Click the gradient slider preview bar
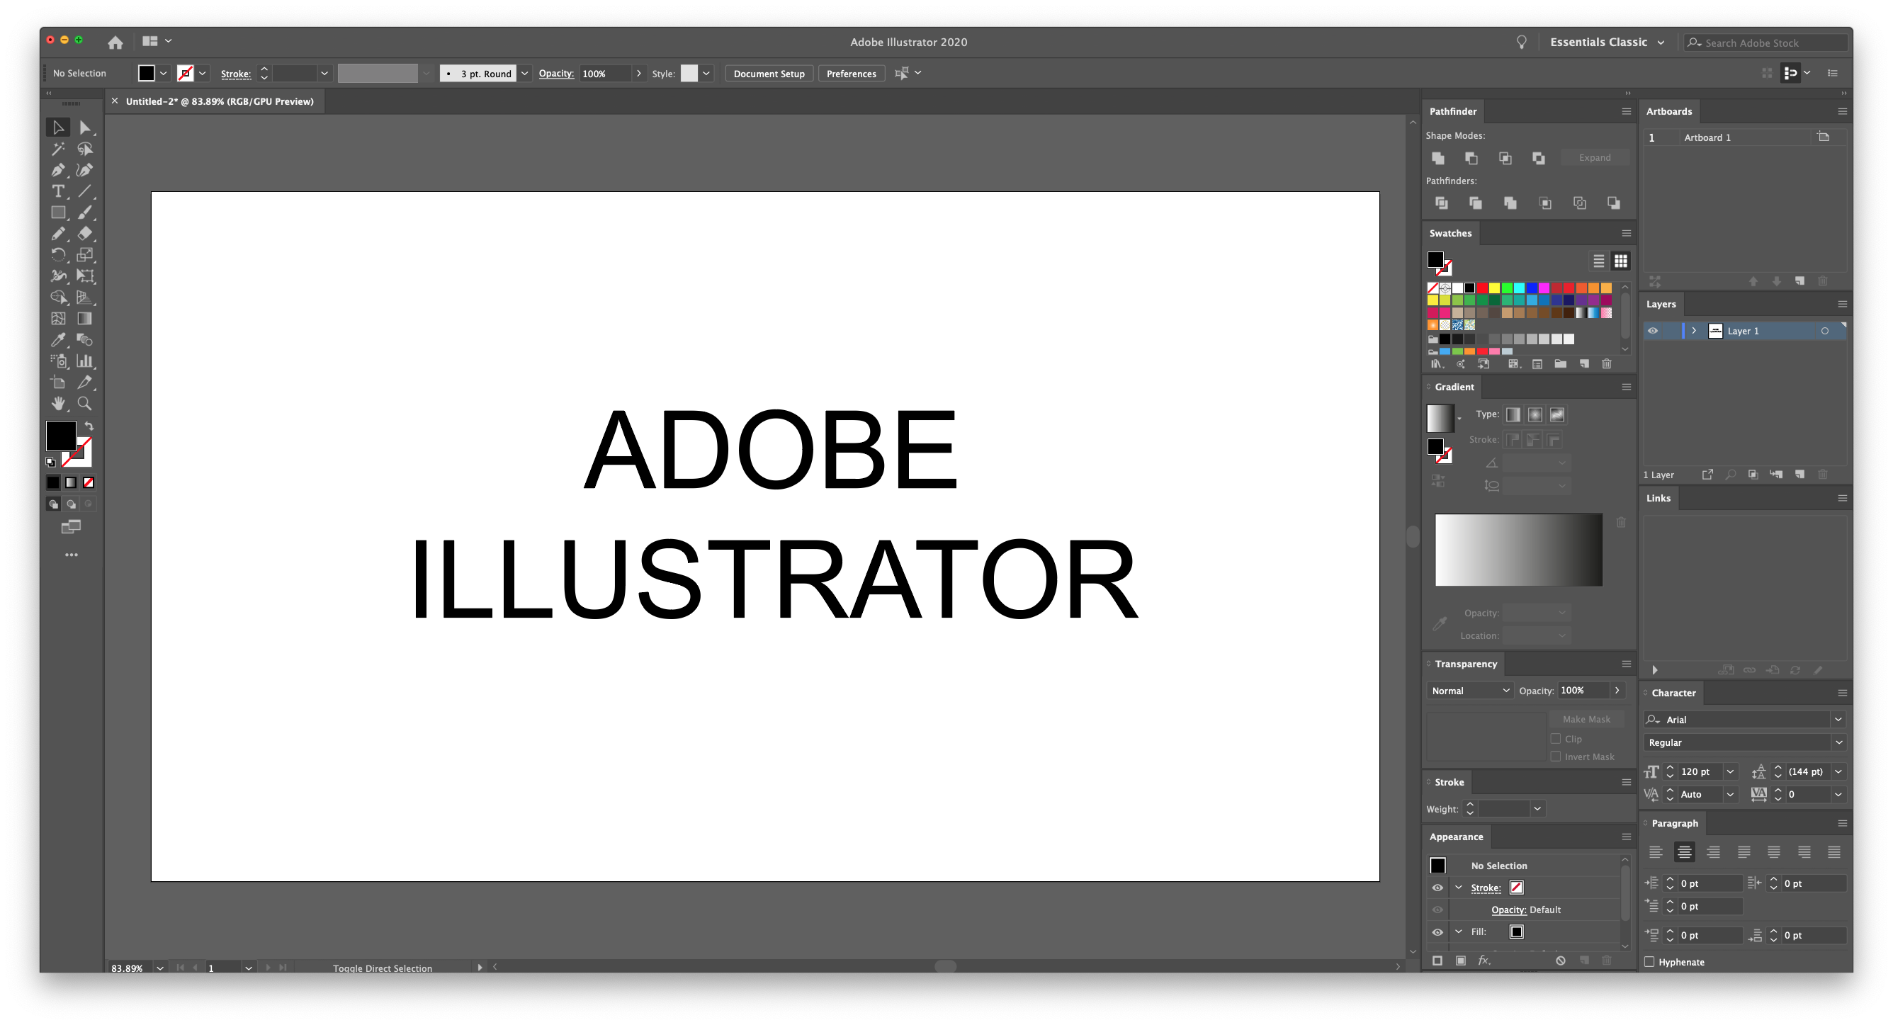The width and height of the screenshot is (1893, 1025). tap(1518, 550)
